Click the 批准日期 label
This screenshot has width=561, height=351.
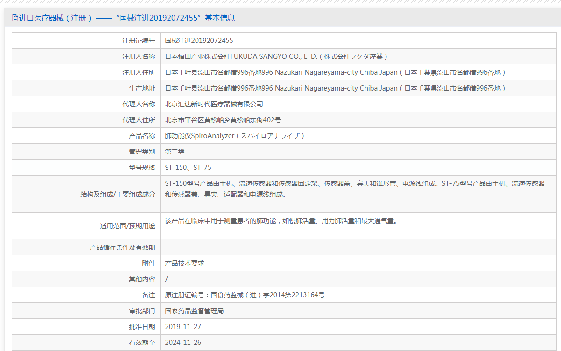click(142, 327)
